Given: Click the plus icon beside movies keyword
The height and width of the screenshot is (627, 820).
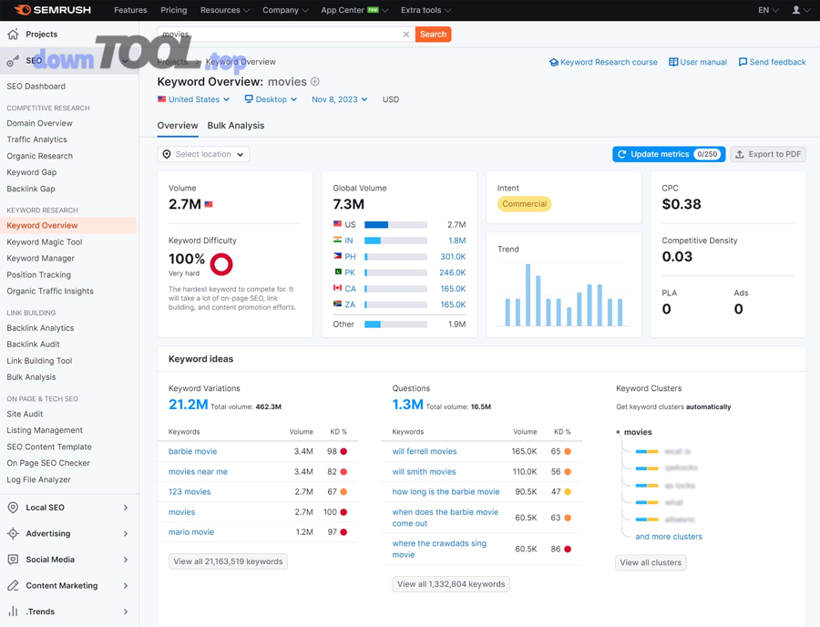Looking at the screenshot, I should 315,82.
